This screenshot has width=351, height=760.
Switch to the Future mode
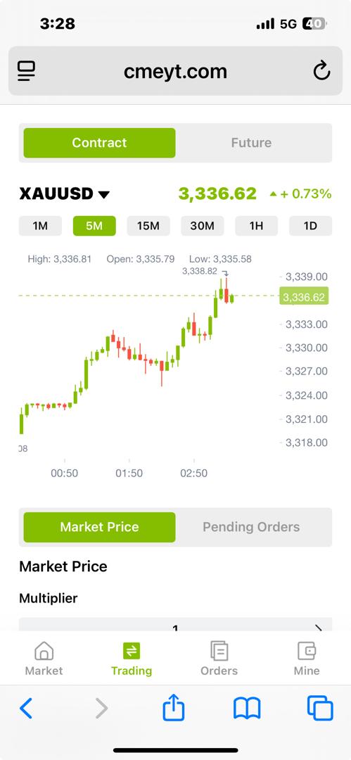pos(251,142)
